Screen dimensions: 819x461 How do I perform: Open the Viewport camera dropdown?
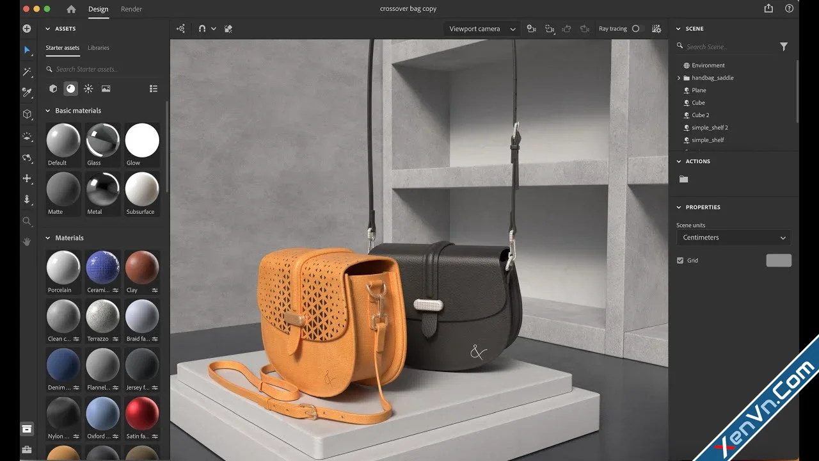coord(482,29)
